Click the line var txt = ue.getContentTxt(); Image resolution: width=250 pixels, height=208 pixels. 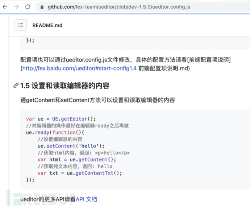pyautogui.click(x=80, y=173)
